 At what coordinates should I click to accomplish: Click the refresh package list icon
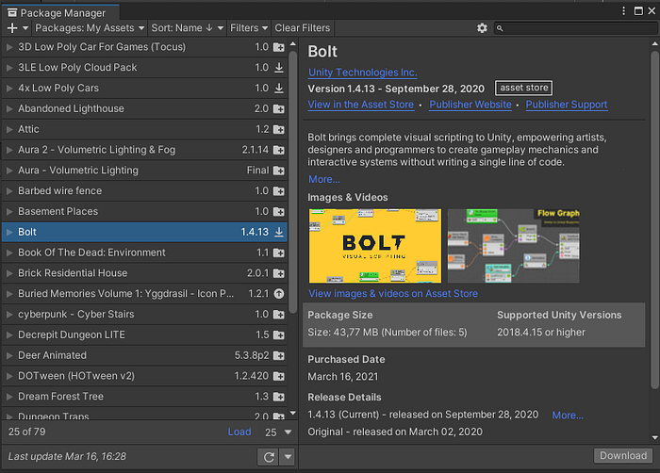tap(268, 457)
